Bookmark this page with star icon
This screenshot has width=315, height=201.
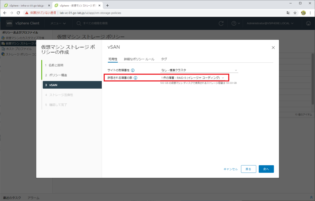click(295, 13)
